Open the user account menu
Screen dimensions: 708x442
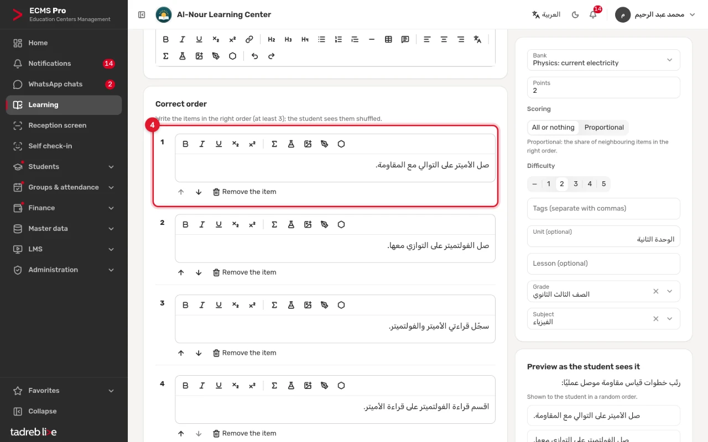pos(655,14)
